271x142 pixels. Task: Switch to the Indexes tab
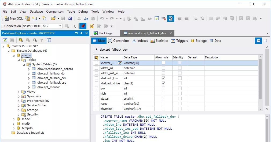pos(140,41)
